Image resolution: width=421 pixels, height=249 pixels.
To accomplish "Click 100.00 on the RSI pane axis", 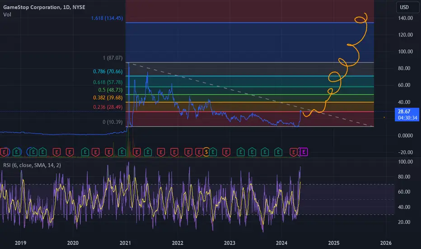I will [406, 162].
